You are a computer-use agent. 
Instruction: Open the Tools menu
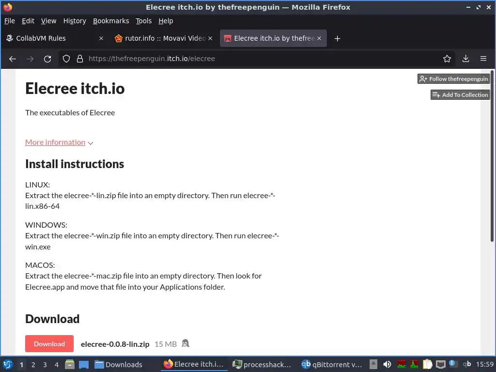143,21
